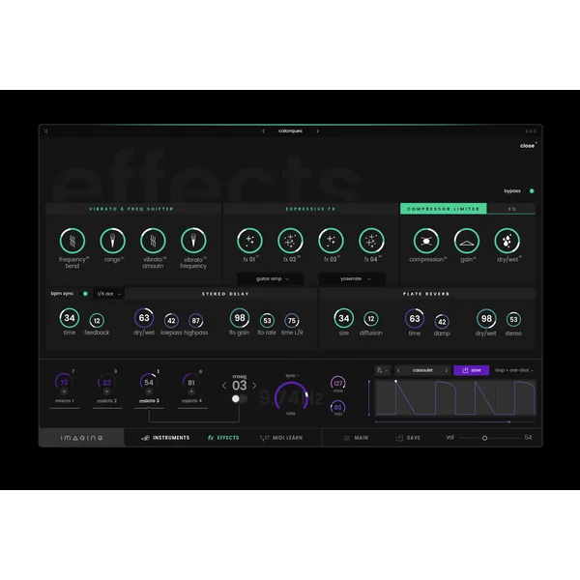
Task: Switch to the EQ tab
Action: click(x=511, y=209)
